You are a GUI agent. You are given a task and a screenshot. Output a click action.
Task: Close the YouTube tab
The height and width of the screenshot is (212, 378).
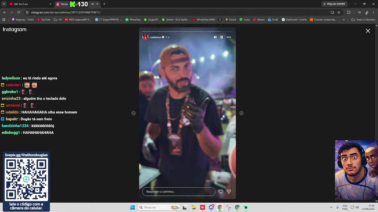[x=50, y=4]
